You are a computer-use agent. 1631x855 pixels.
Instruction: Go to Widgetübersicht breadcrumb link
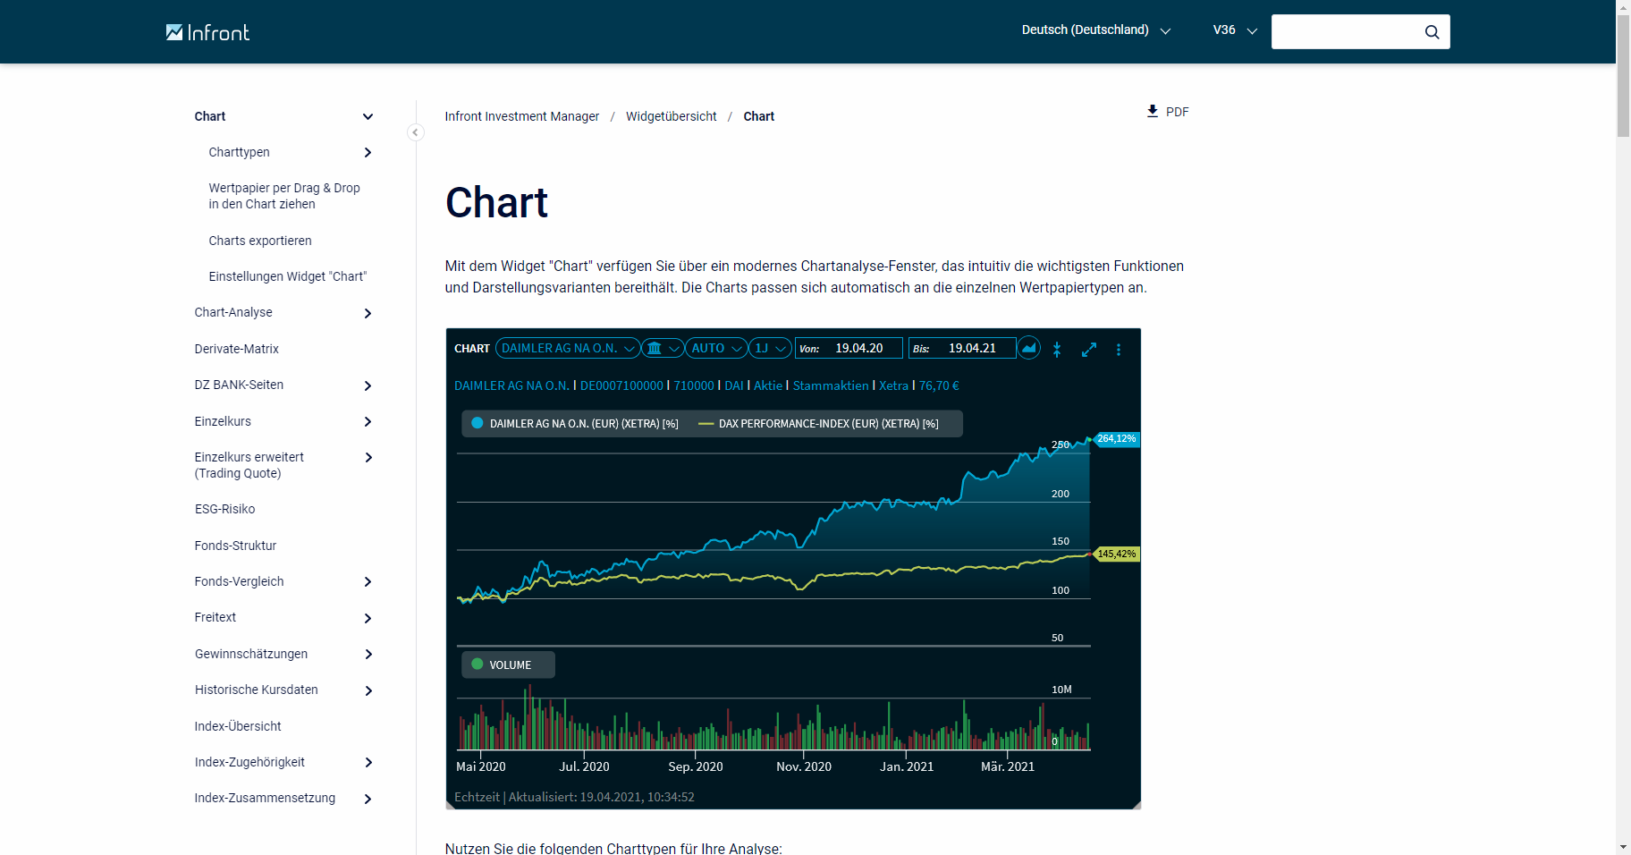point(671,116)
